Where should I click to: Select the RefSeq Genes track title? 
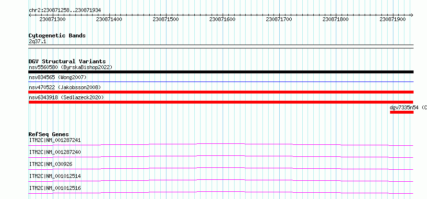(x=49, y=134)
